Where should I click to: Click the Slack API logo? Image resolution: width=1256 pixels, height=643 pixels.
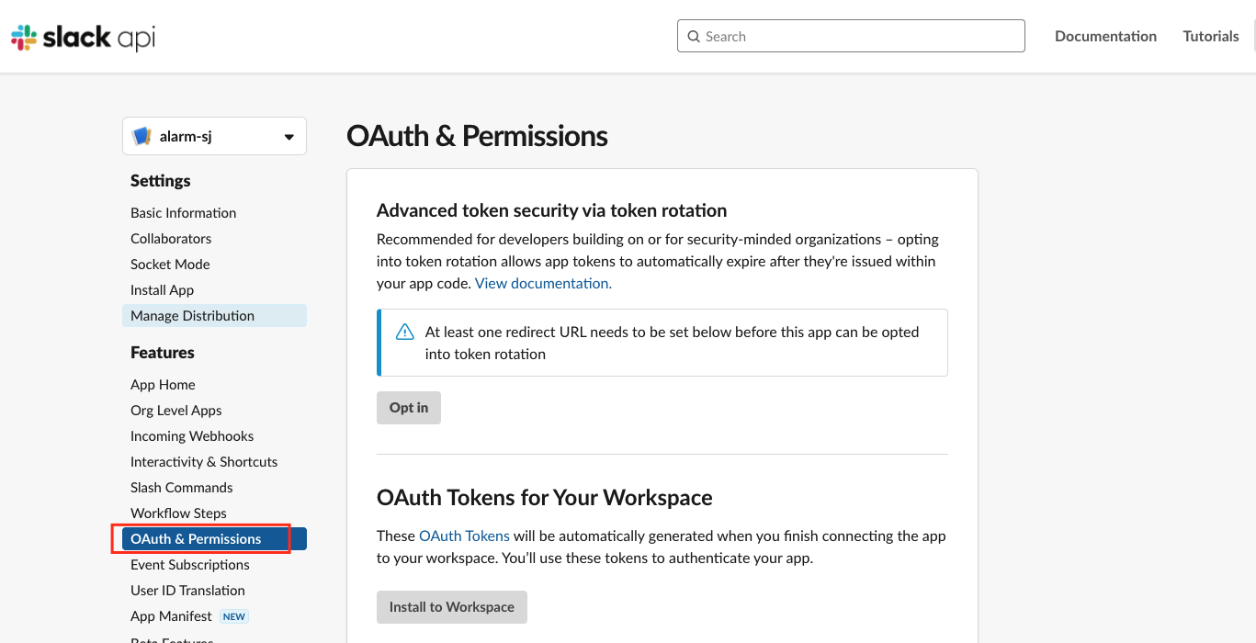(83, 37)
